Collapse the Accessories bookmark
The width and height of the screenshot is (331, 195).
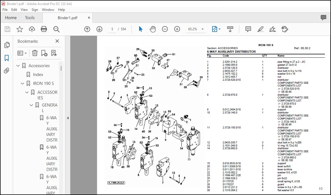18,66
